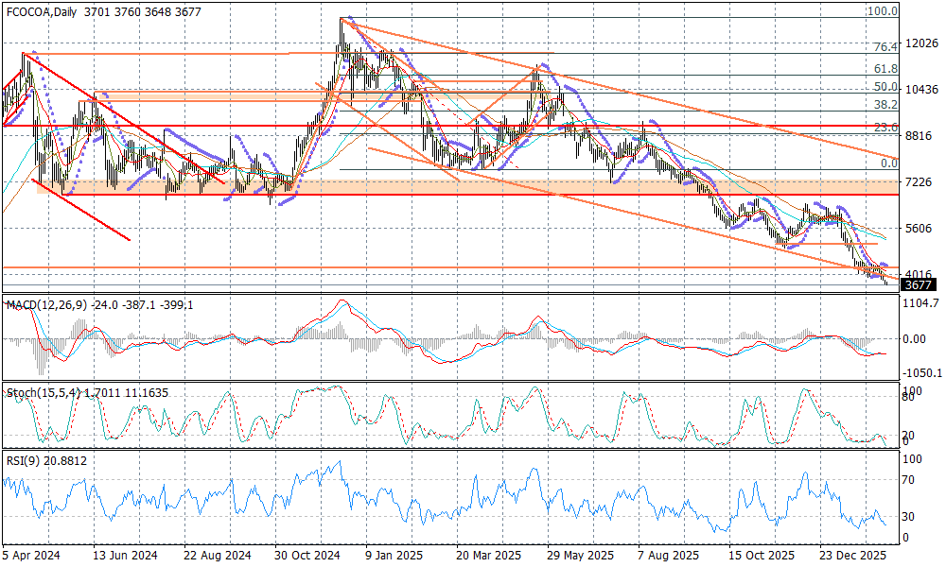
Task: Click the 29 May 2025 date marker
Action: 580,557
